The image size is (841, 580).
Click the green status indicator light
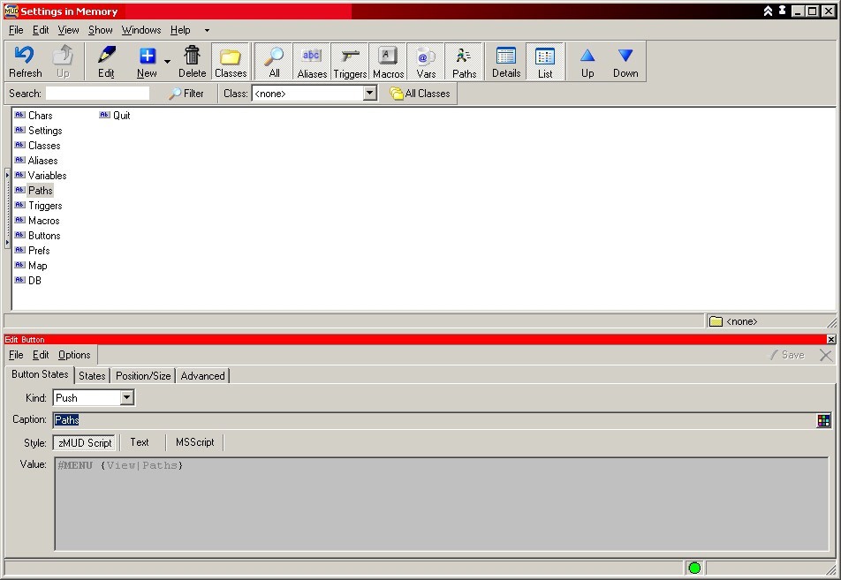tap(694, 568)
